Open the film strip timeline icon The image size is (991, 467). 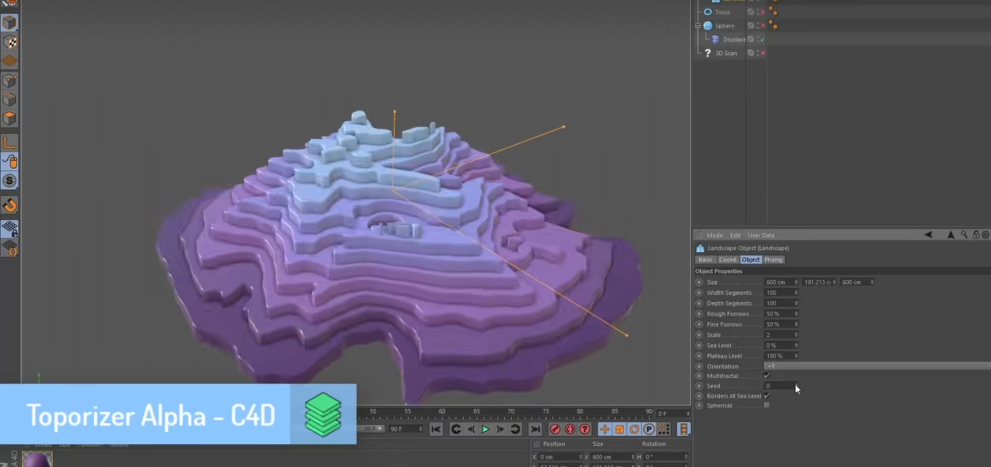click(x=684, y=429)
